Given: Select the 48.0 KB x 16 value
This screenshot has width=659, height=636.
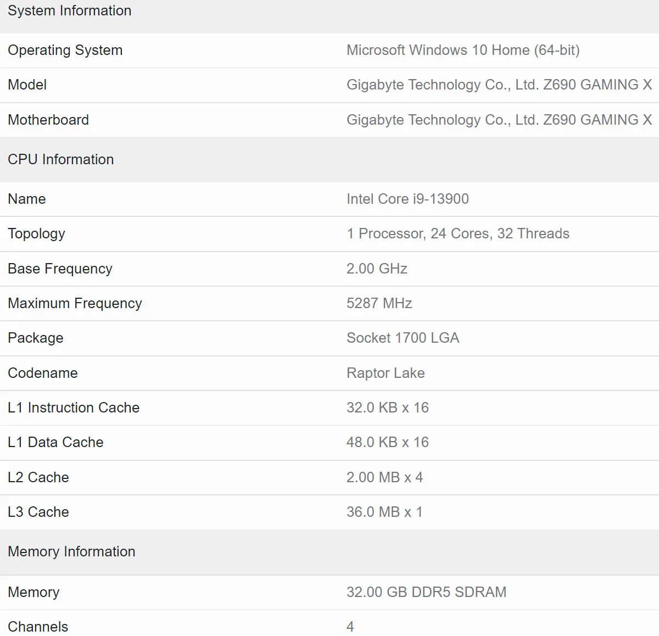Looking at the screenshot, I should [388, 442].
